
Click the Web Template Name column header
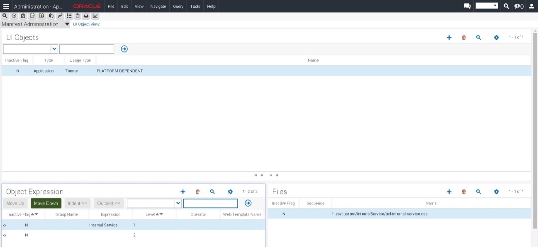click(242, 214)
